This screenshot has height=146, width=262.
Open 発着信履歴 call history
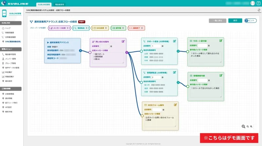point(8,33)
